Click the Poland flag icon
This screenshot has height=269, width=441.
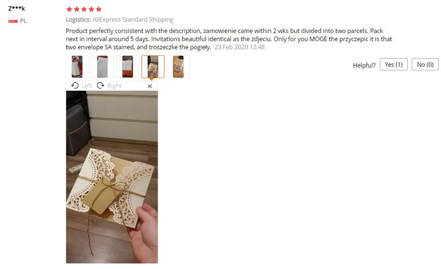[13, 20]
